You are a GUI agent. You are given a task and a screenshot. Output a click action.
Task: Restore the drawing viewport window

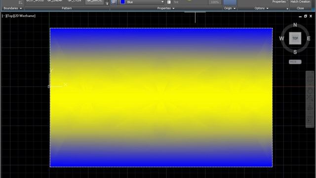305,16
